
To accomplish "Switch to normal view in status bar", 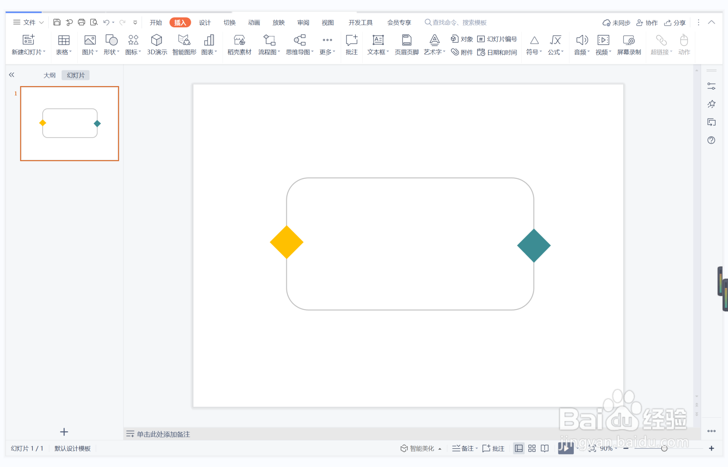I will 519,448.
